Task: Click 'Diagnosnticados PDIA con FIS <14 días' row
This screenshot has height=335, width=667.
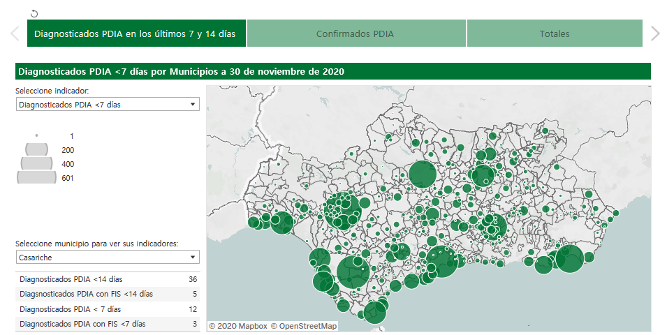Action: (x=107, y=294)
